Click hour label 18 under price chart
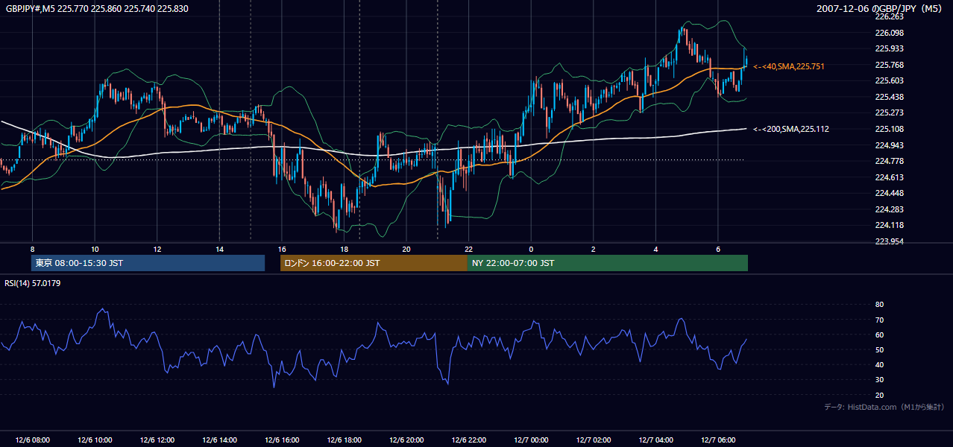This screenshot has height=447, width=953. [x=344, y=249]
